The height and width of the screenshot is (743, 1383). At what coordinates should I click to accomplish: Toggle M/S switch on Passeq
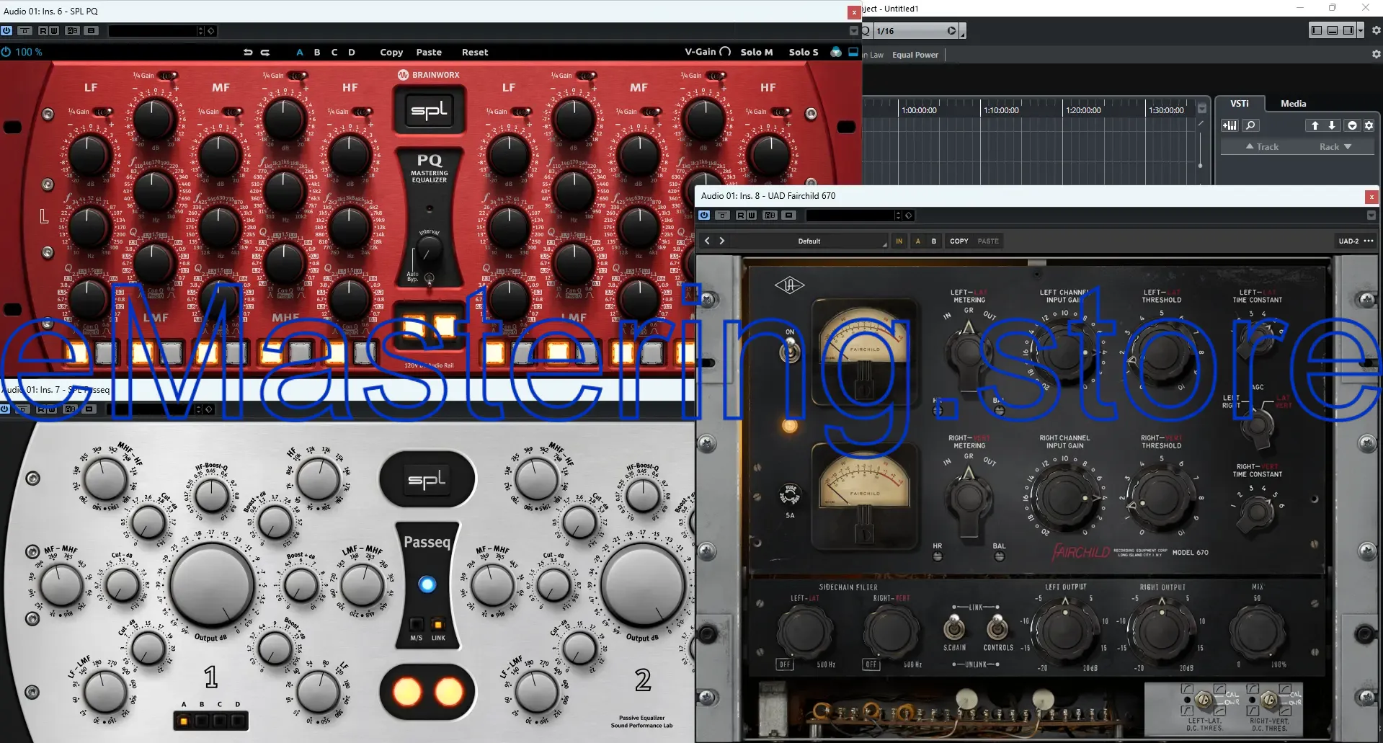pos(417,624)
